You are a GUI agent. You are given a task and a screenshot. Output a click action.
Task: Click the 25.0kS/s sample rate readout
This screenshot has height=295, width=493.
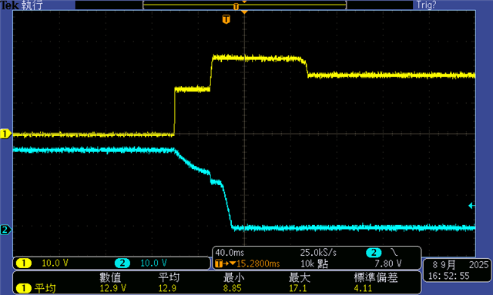318,253
